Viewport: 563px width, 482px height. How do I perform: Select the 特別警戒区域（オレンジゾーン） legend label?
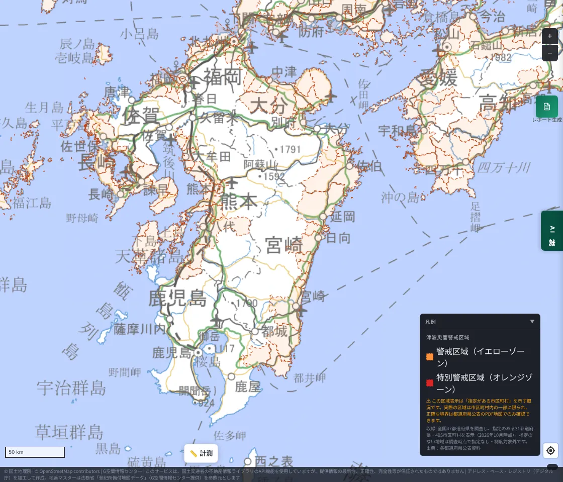[484, 383]
